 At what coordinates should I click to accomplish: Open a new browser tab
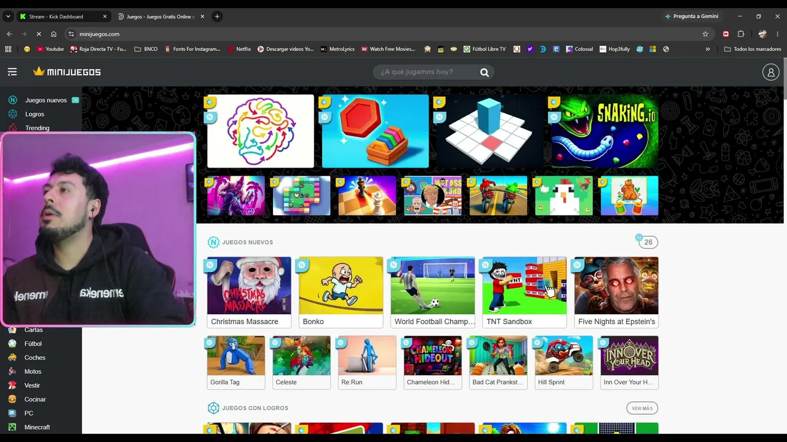click(x=217, y=17)
